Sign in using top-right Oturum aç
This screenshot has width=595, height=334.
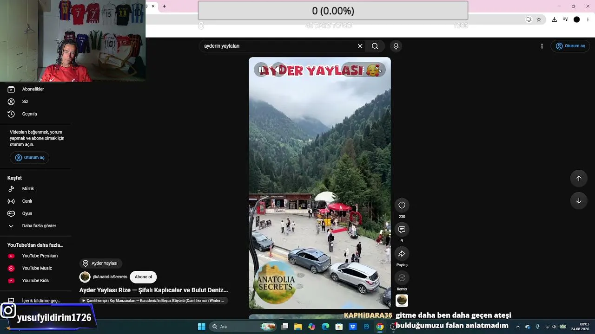pos(570,46)
